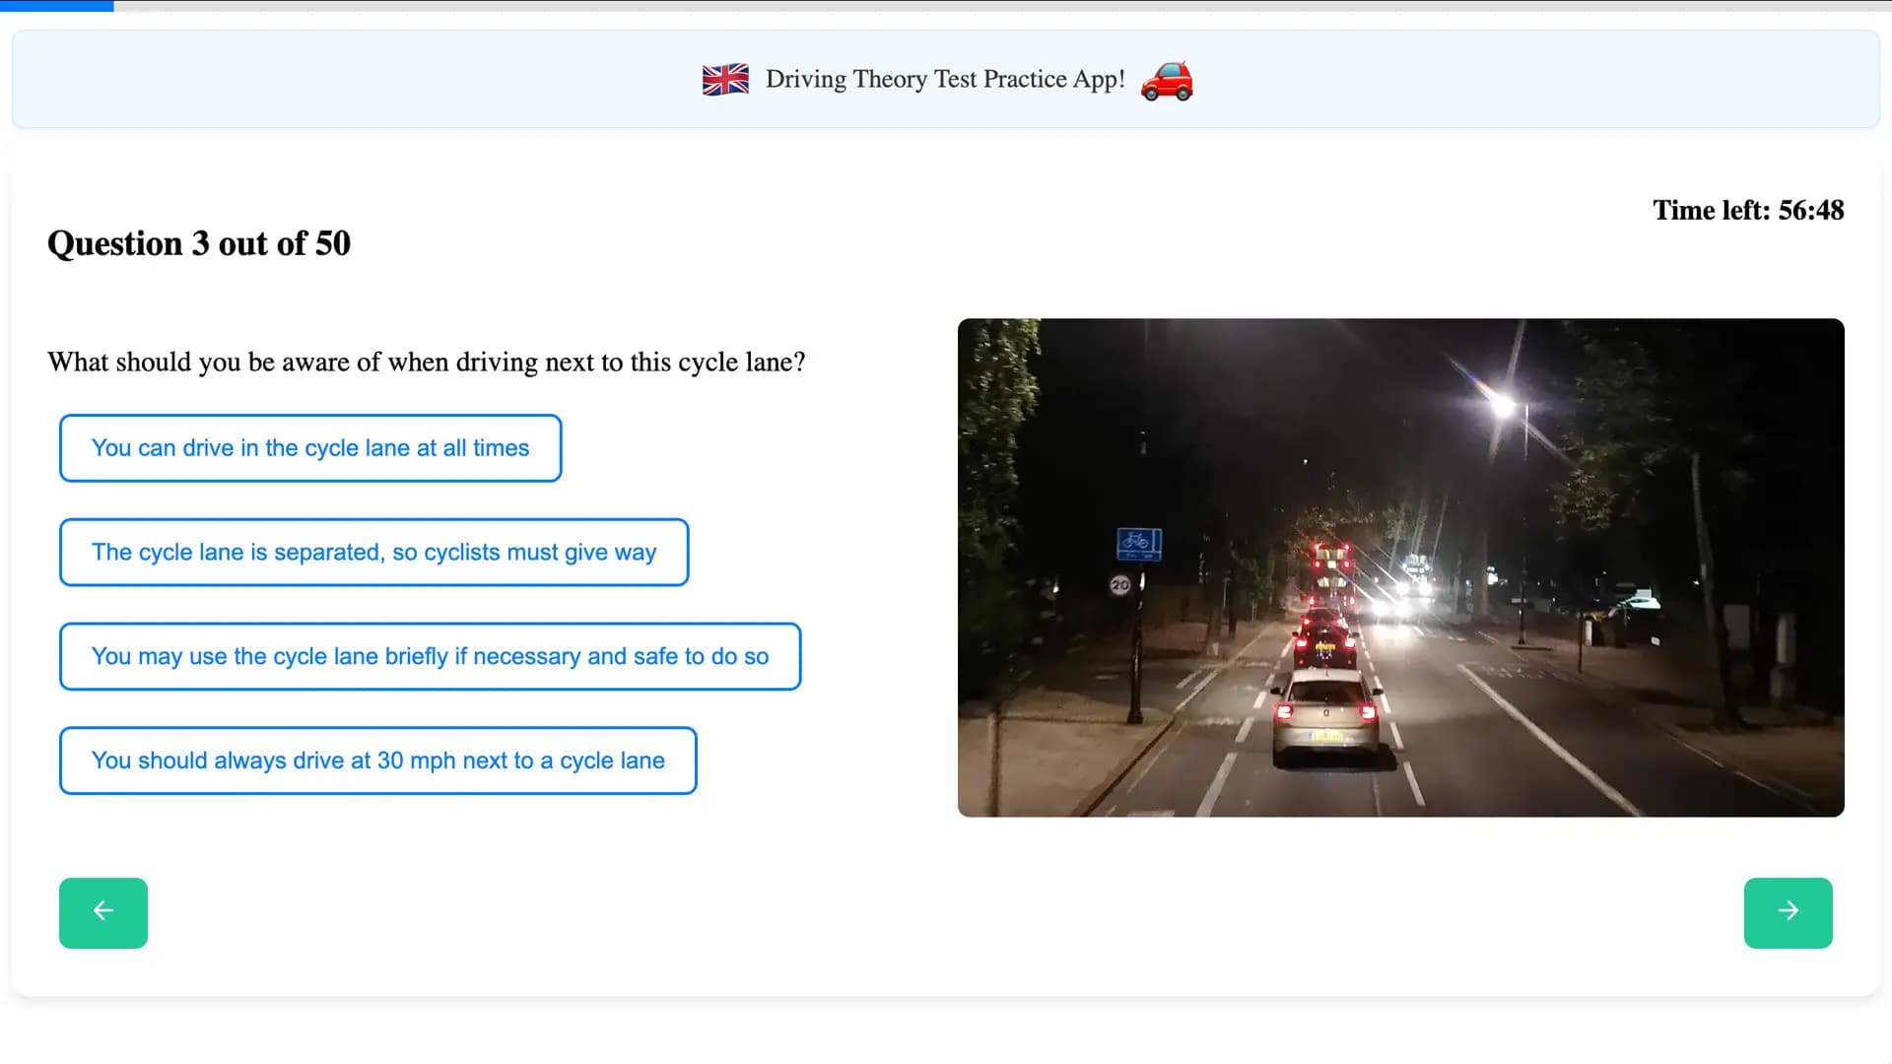This screenshot has height=1064, width=1892.
Task: Click the green next arrow button
Action: pos(1788,912)
